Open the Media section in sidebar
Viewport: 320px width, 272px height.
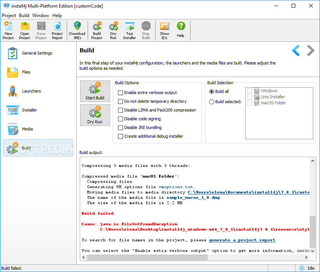38,129
